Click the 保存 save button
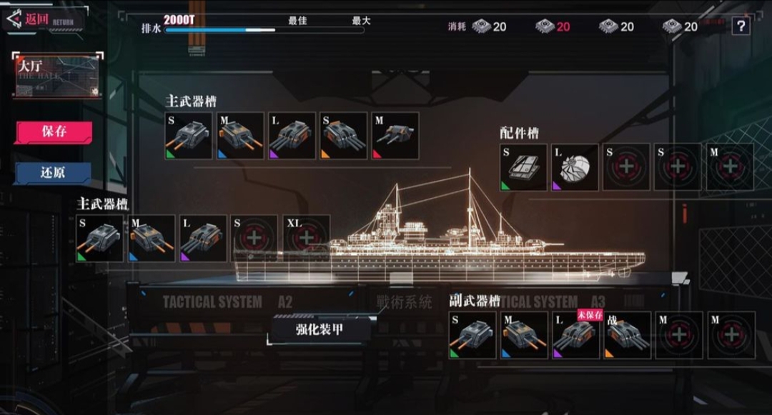This screenshot has height=415, width=772. (54, 131)
